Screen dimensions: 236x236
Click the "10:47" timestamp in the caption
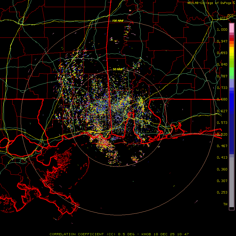[x=183, y=234]
